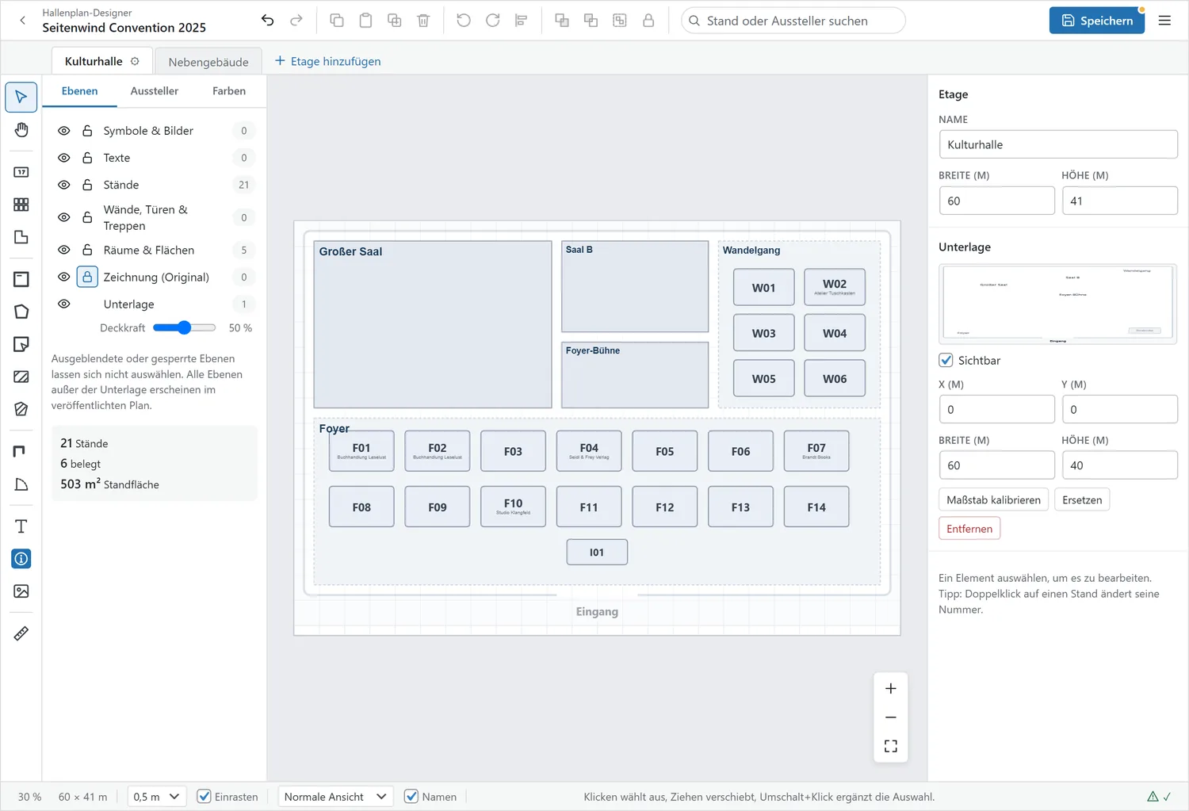The image size is (1189, 811).
Task: Disable the Einrasten checkbox
Action: (x=204, y=797)
